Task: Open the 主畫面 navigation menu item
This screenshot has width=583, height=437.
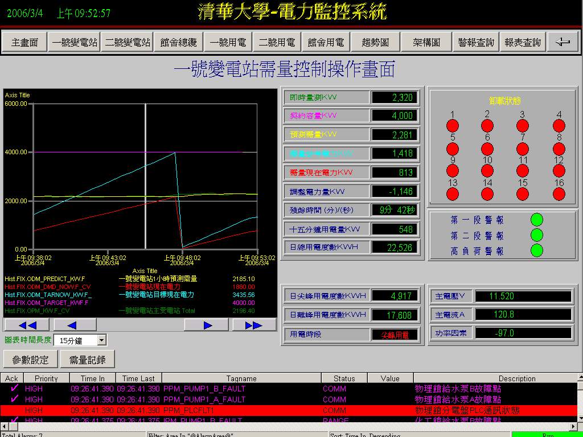Action: click(x=24, y=42)
